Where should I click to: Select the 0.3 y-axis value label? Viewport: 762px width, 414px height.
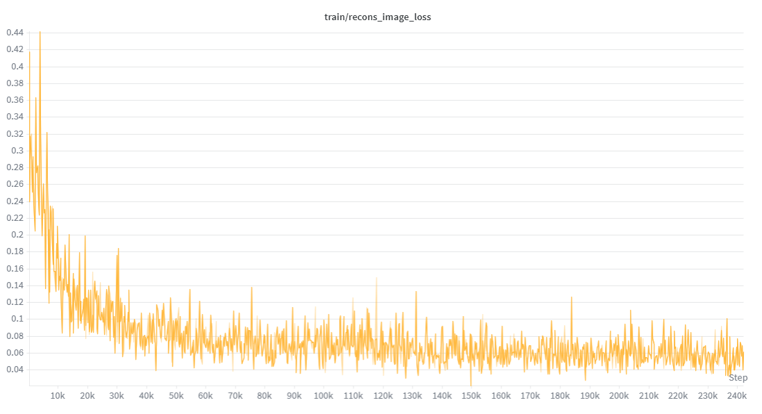coord(17,151)
